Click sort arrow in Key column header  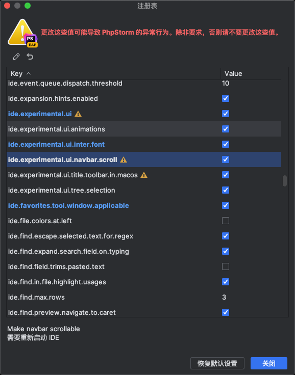coord(29,73)
